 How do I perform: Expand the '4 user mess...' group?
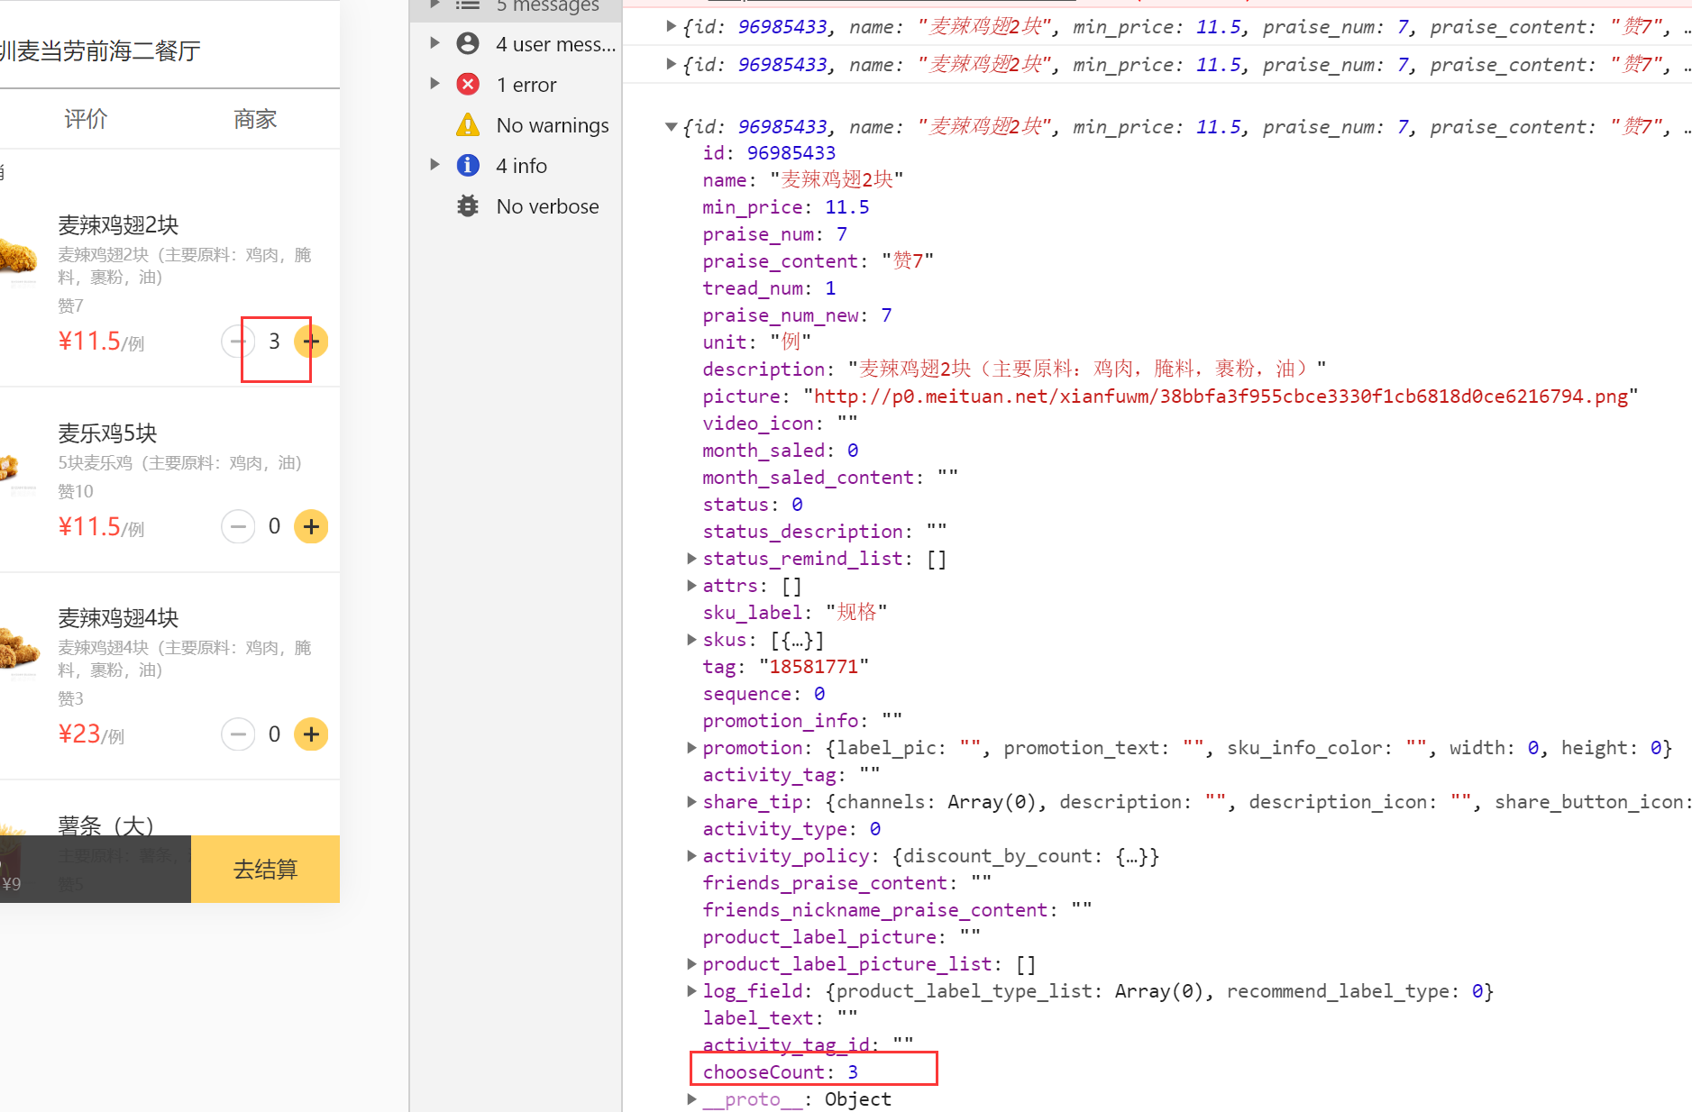(x=434, y=43)
